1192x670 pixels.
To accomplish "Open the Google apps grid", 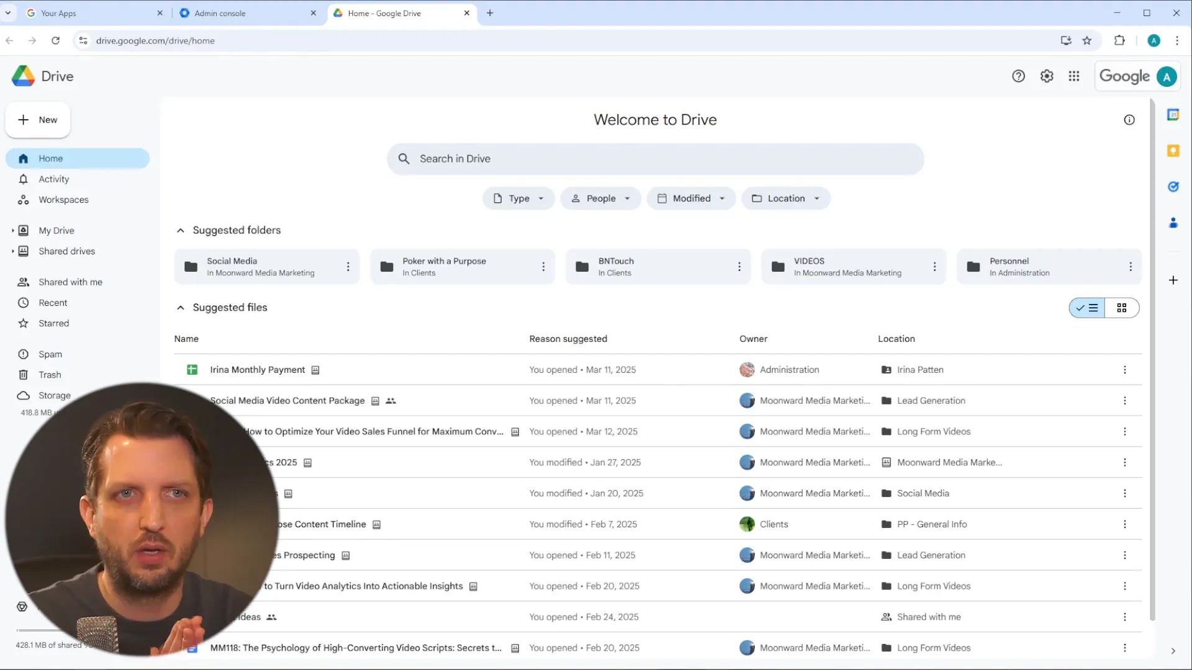I will pyautogui.click(x=1074, y=76).
